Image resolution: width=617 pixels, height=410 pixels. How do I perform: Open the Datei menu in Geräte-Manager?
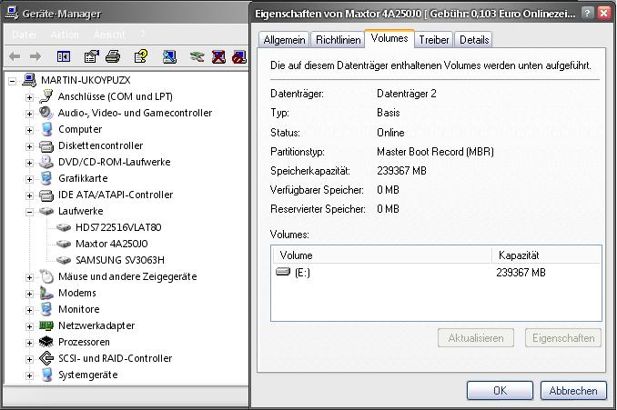[x=24, y=35]
